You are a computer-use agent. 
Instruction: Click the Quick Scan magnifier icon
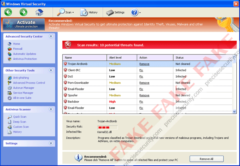(x=10, y=117)
